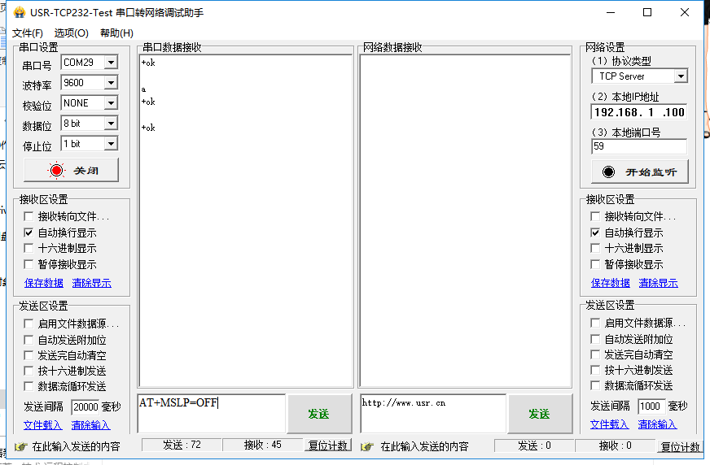710x465 pixels.
Task: Expand the 数据位 8 bit dropdown
Action: point(111,124)
